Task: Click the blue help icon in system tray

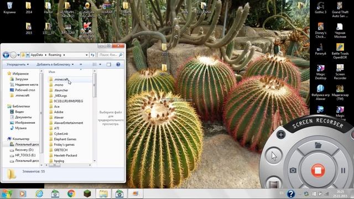Action: pyautogui.click(x=291, y=194)
